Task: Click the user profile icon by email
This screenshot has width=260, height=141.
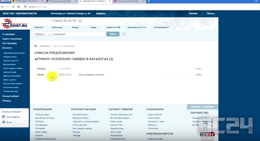Action: coord(3,117)
